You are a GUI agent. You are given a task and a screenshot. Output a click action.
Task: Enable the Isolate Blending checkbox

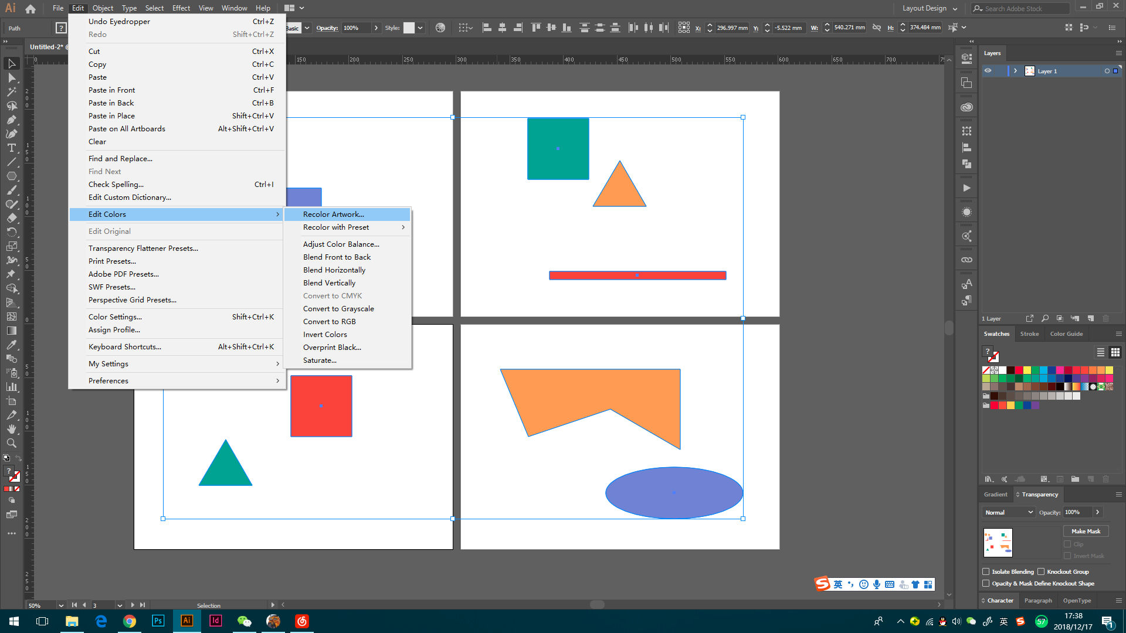click(986, 571)
